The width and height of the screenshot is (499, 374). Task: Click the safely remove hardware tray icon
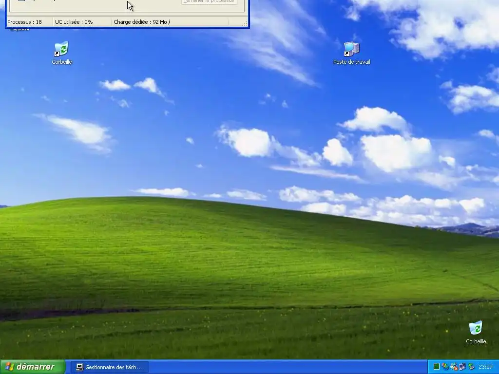[x=471, y=367]
